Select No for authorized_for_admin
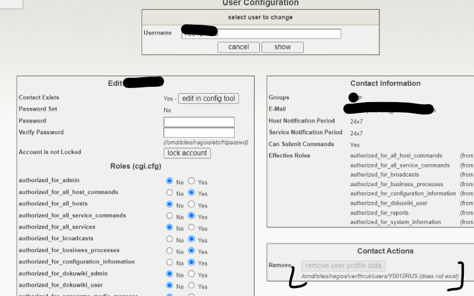The image size is (474, 296). [x=170, y=182]
